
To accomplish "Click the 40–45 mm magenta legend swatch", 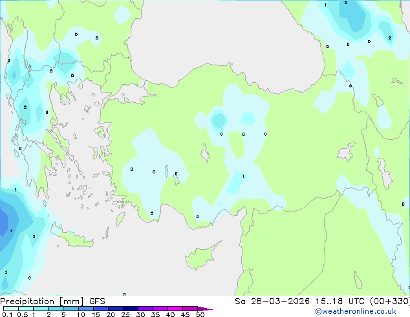I will 175,309.
